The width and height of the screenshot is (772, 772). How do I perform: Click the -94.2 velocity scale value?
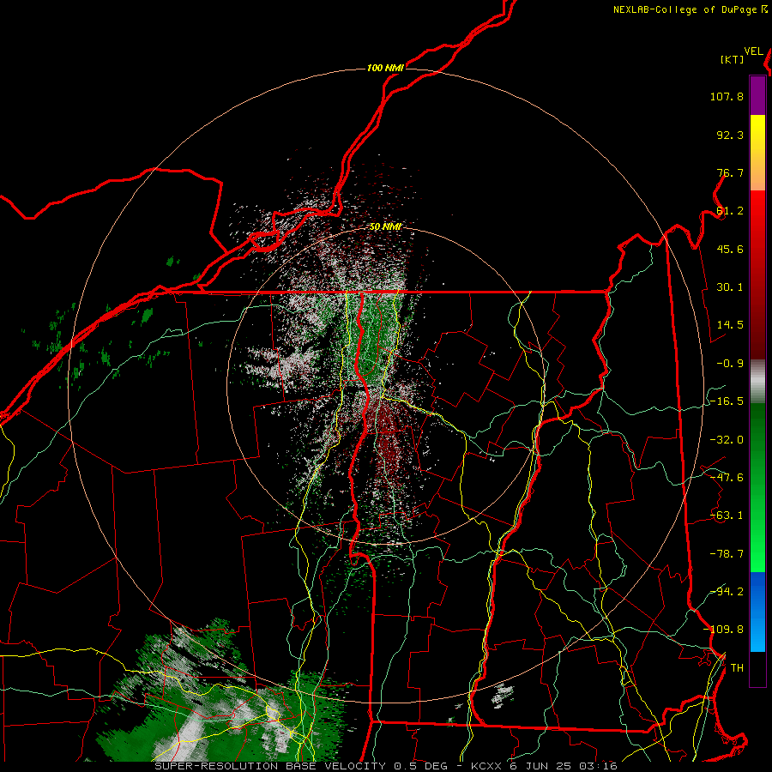point(727,591)
